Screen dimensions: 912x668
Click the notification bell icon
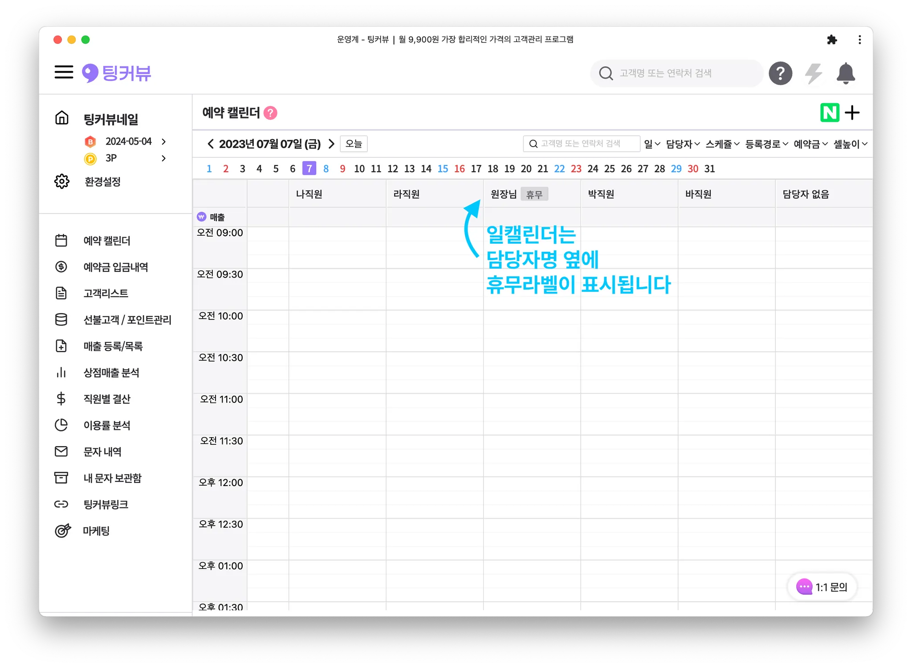click(x=845, y=73)
